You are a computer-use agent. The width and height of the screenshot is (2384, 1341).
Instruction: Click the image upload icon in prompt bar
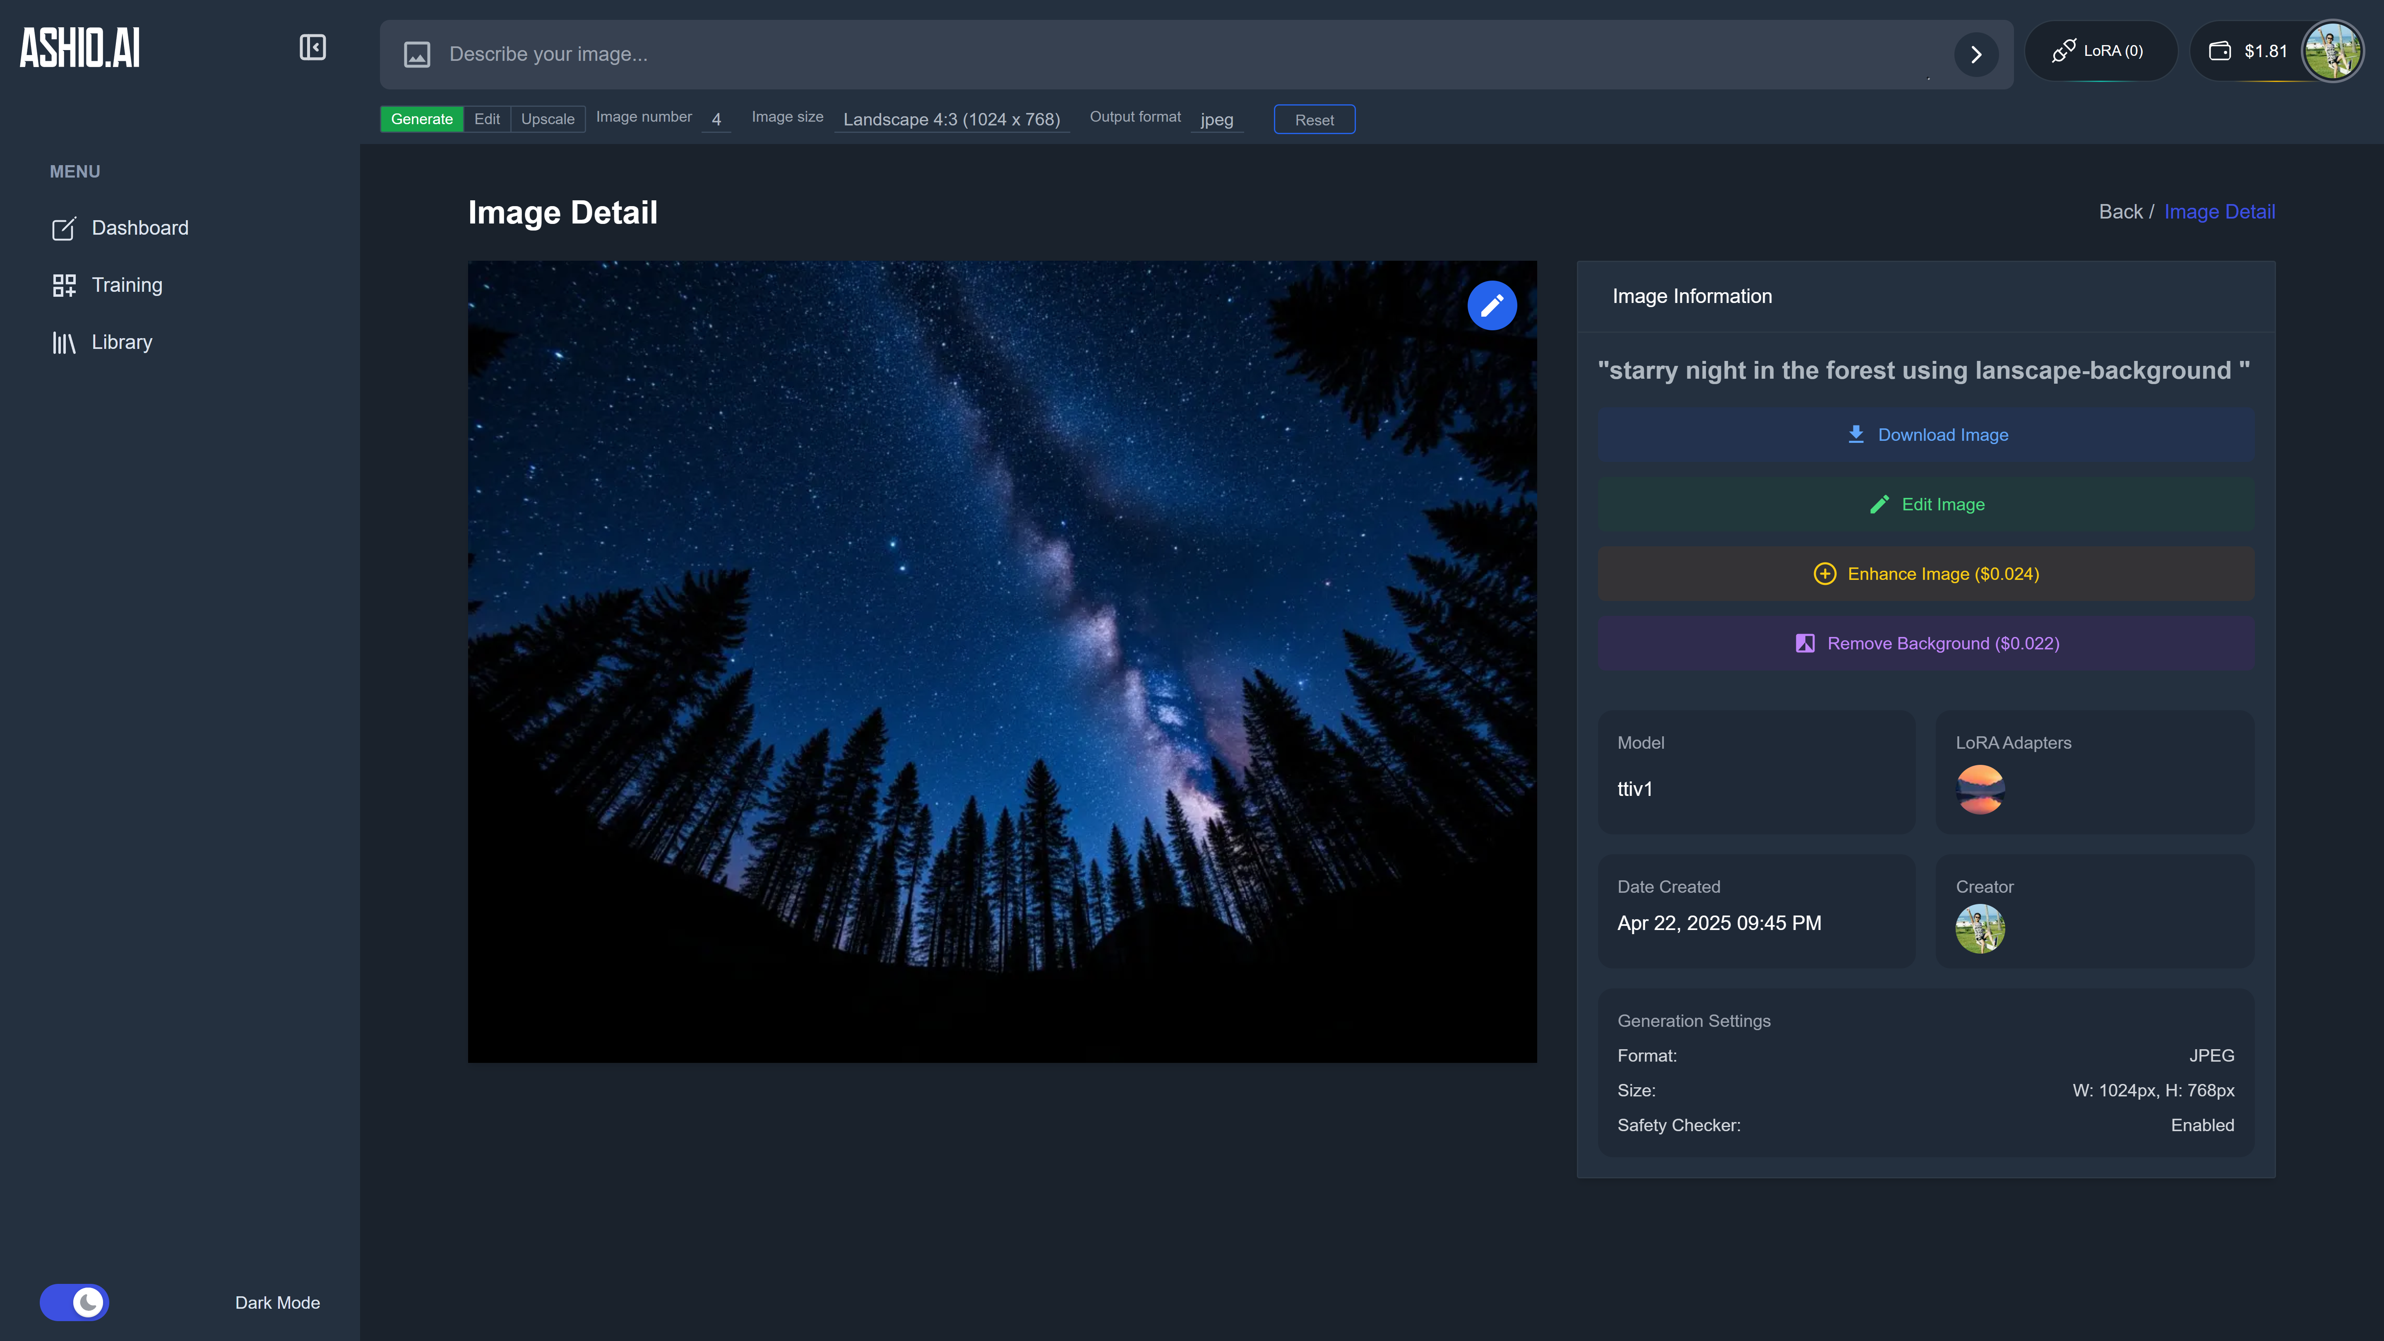click(416, 55)
